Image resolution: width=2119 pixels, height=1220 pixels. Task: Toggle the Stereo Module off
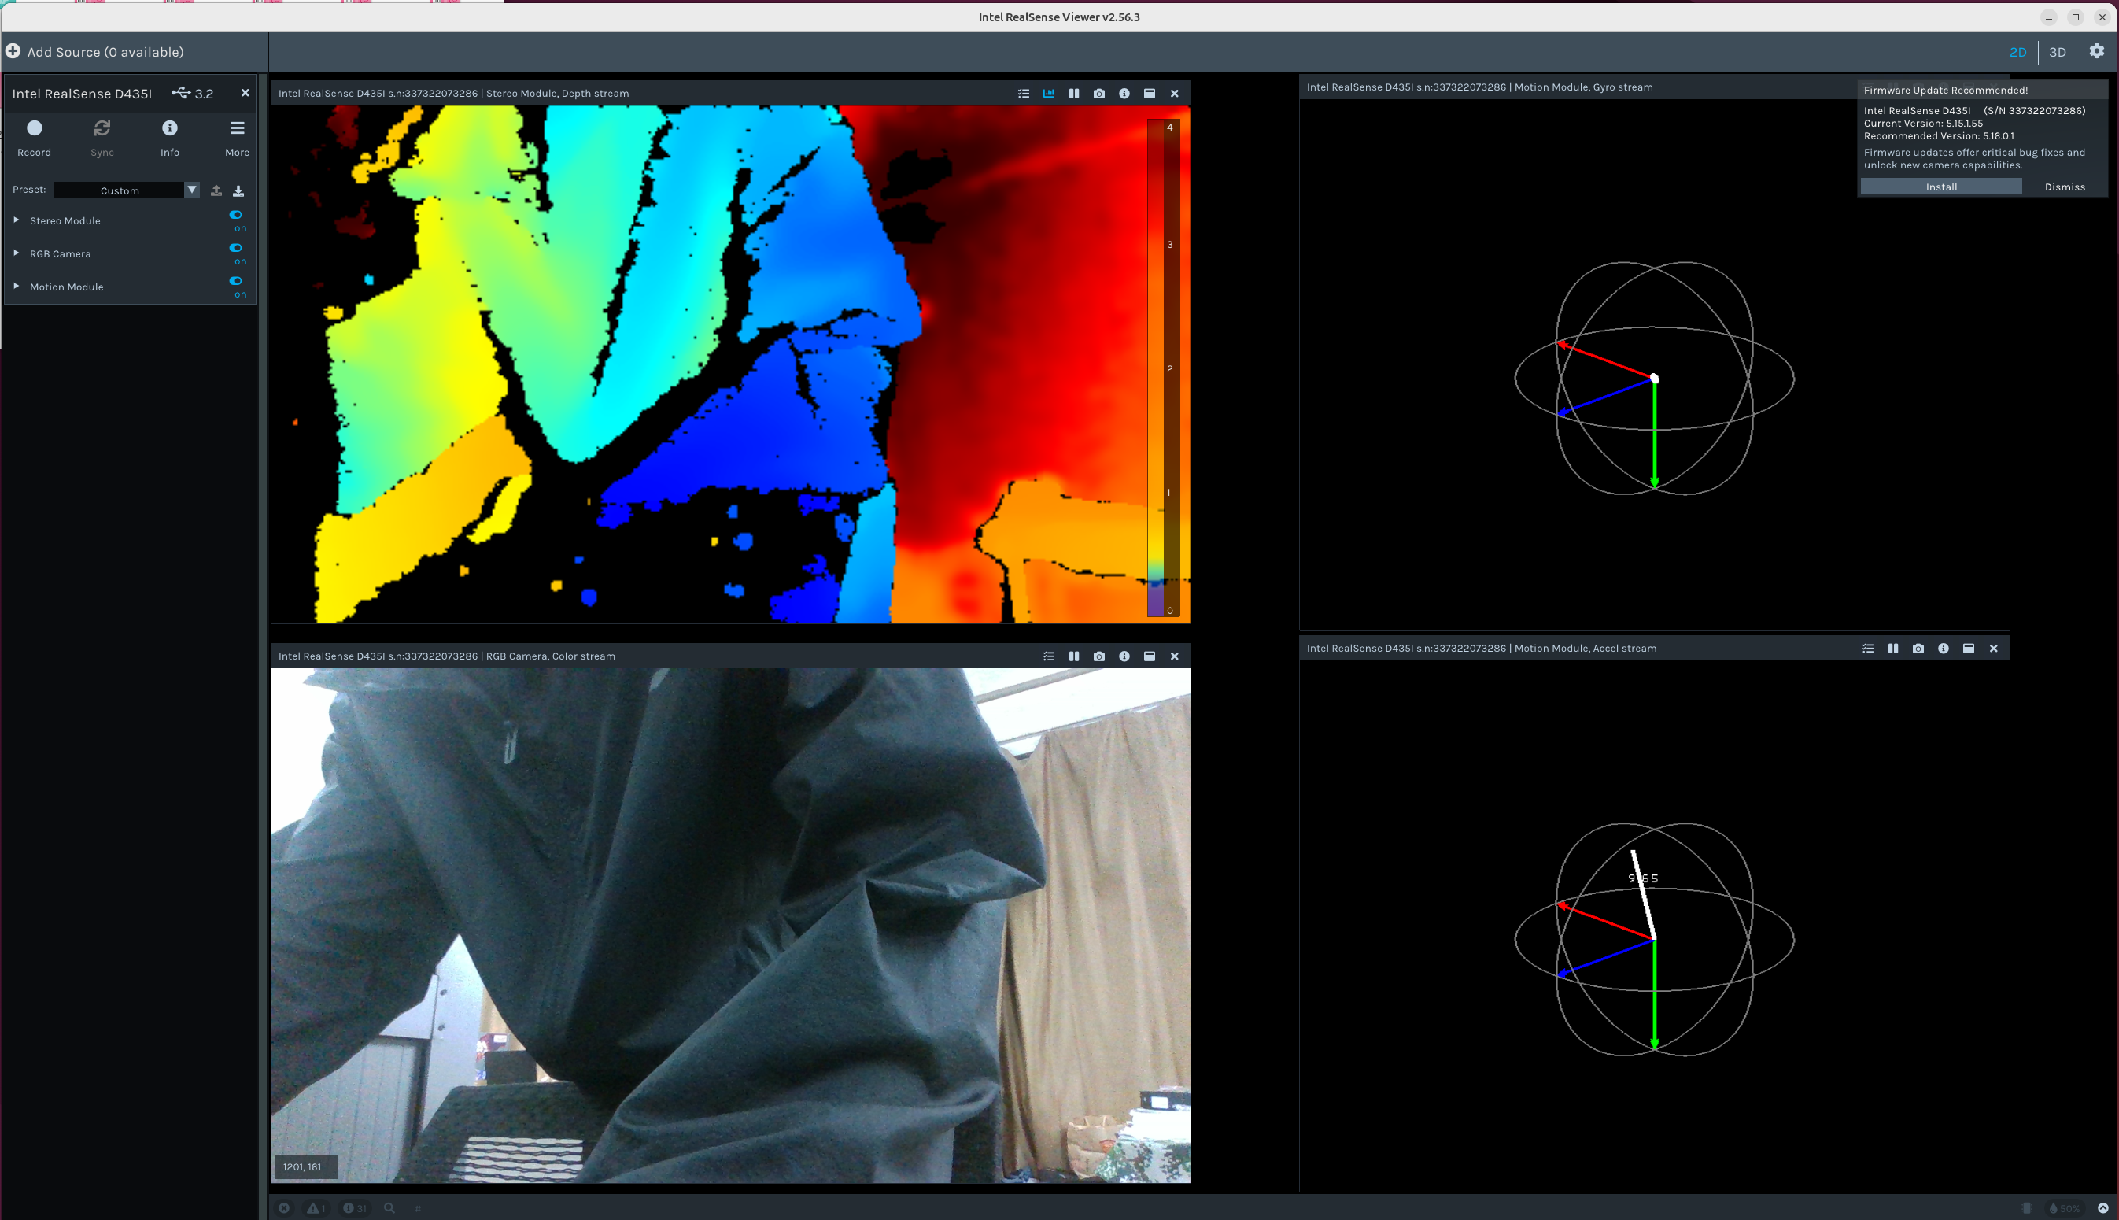pyautogui.click(x=236, y=215)
